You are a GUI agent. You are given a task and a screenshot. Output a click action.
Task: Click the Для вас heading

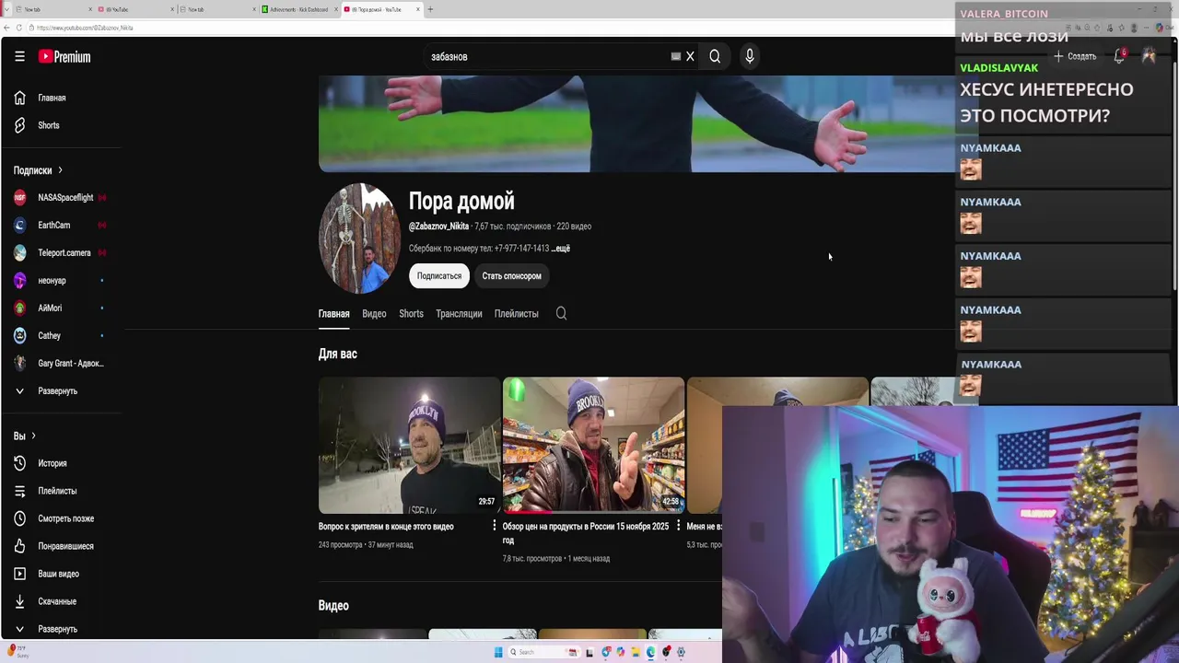[338, 354]
